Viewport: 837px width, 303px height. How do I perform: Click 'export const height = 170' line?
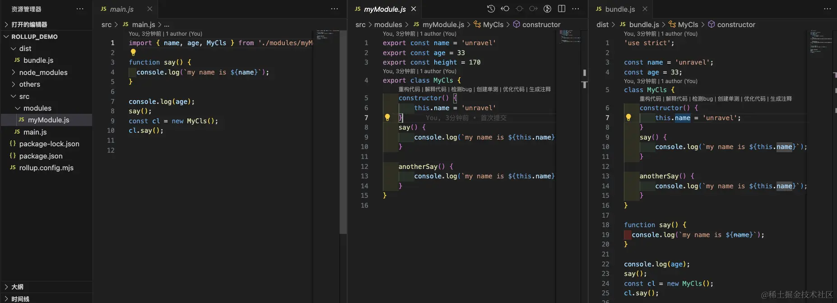432,62
